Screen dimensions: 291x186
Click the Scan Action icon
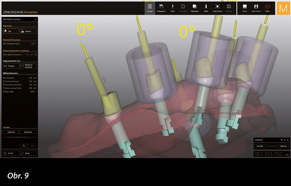point(217,8)
